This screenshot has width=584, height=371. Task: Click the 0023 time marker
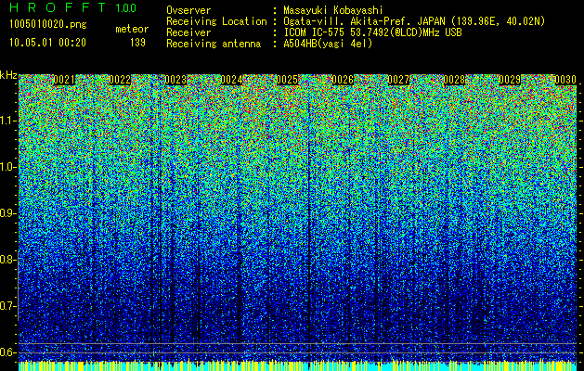tap(175, 80)
